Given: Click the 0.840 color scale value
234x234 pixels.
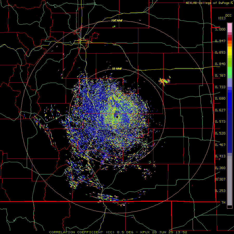Looking at the screenshot, I should (x=220, y=64).
